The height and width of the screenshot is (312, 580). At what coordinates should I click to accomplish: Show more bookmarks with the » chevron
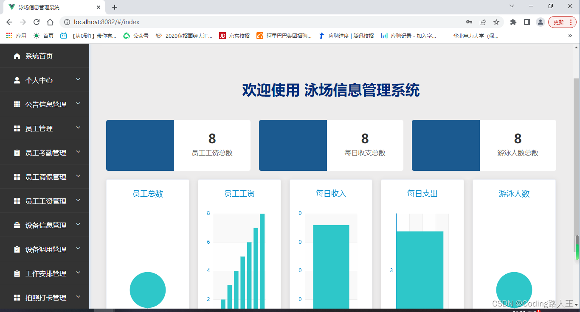570,36
